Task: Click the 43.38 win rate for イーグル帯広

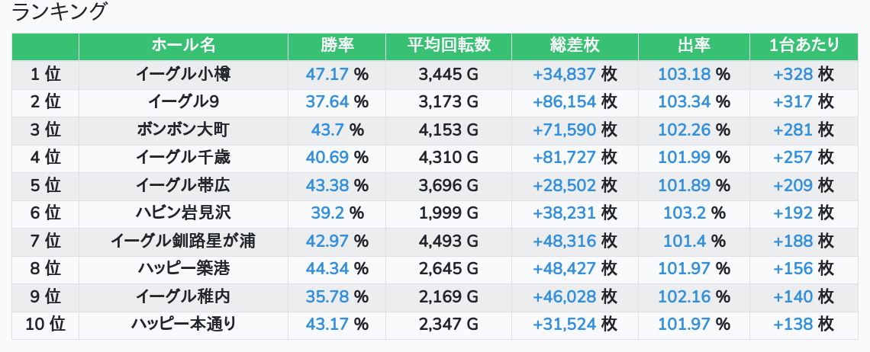Action: coord(327,185)
